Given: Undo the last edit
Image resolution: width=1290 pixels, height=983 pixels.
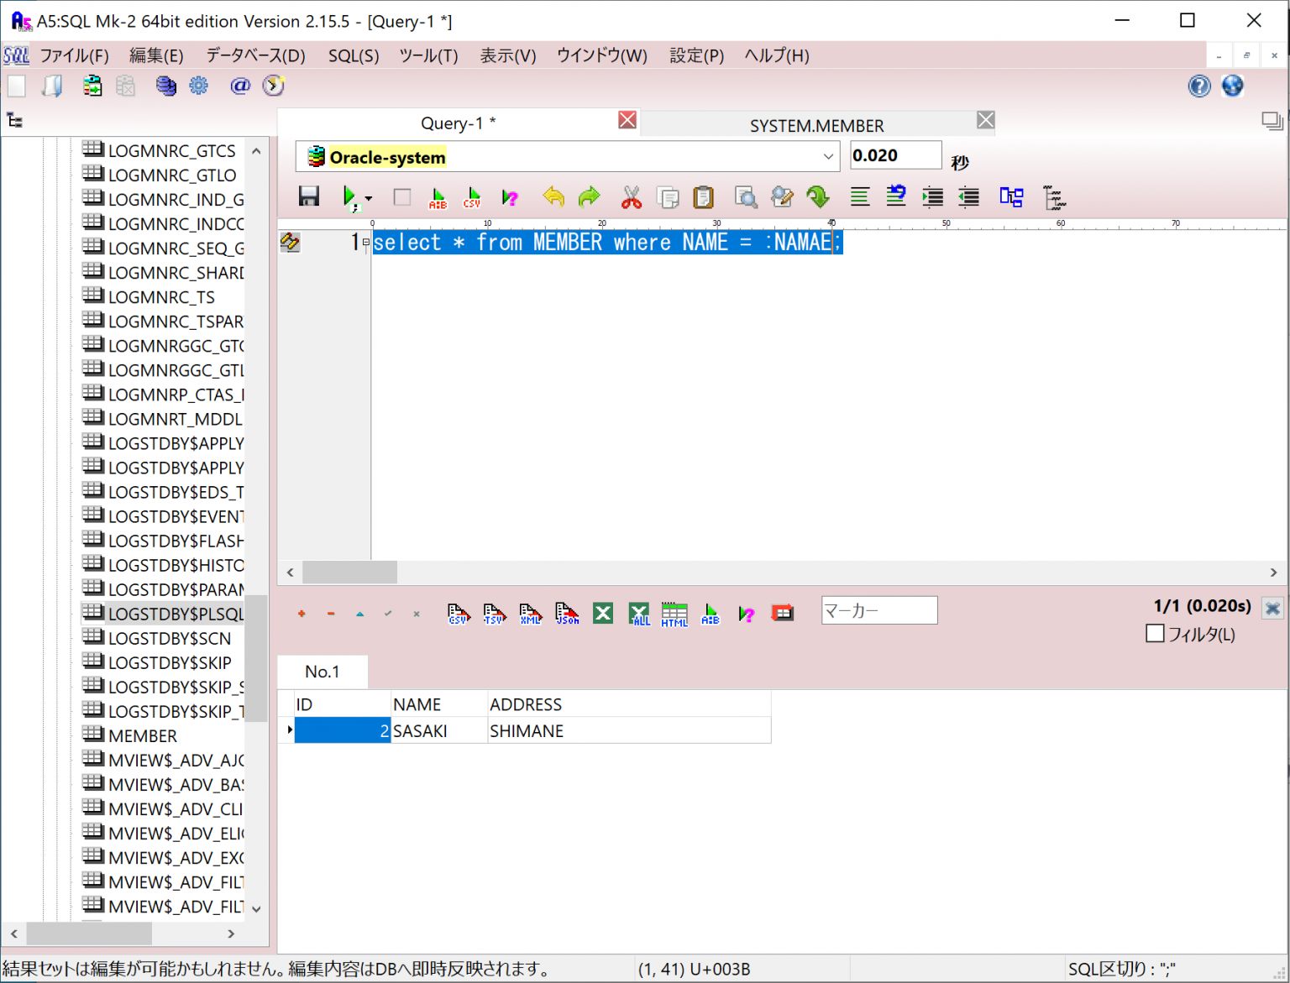Looking at the screenshot, I should click(553, 197).
